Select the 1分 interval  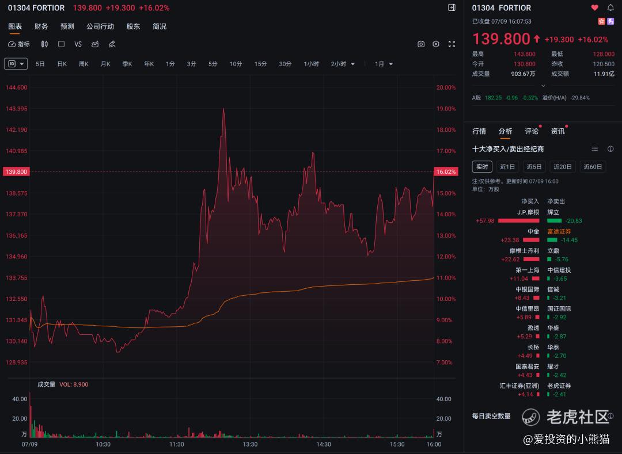pos(170,64)
